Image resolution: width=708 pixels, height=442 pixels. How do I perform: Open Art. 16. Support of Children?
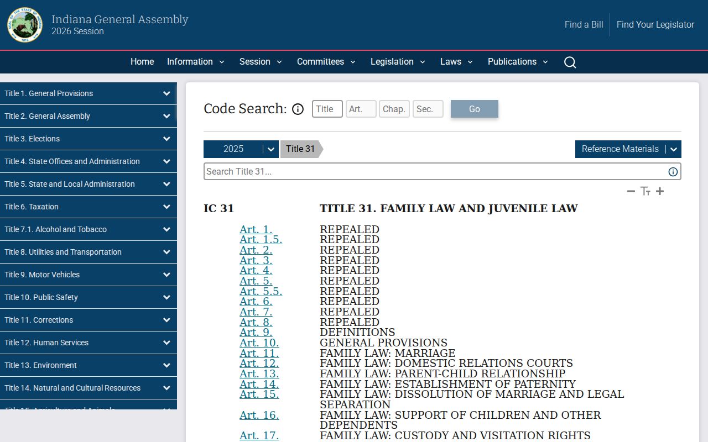(x=259, y=415)
